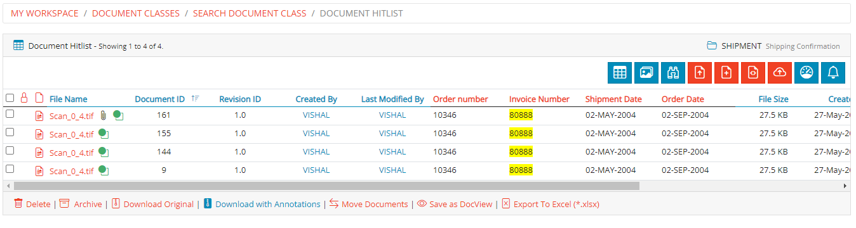856x228 pixels.
Task: Switch to the grid table view icon
Action: pyautogui.click(x=620, y=73)
